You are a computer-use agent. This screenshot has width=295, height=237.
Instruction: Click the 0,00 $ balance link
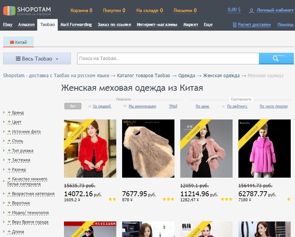point(234,10)
